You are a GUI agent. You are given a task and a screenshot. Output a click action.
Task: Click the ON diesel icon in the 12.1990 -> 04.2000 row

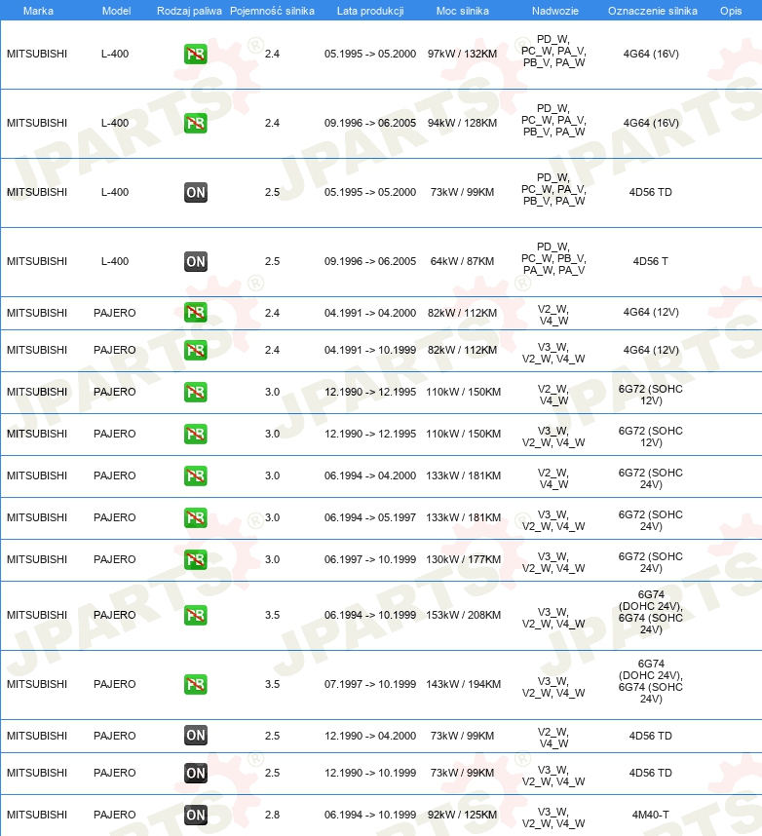pos(196,736)
